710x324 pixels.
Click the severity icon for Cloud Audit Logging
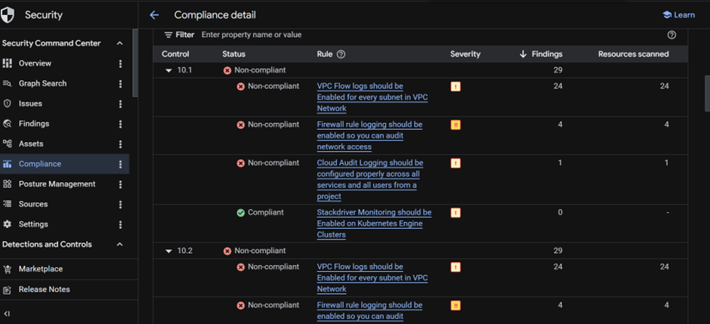(455, 163)
